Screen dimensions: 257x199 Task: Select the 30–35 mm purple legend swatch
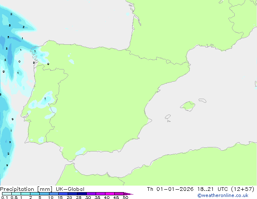91,194
